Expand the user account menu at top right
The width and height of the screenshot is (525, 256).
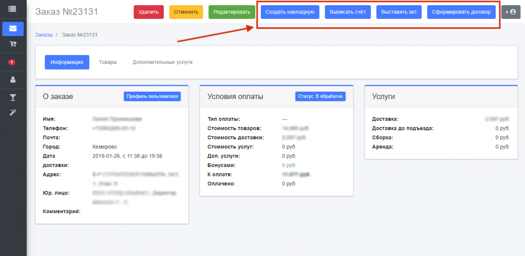coord(511,12)
